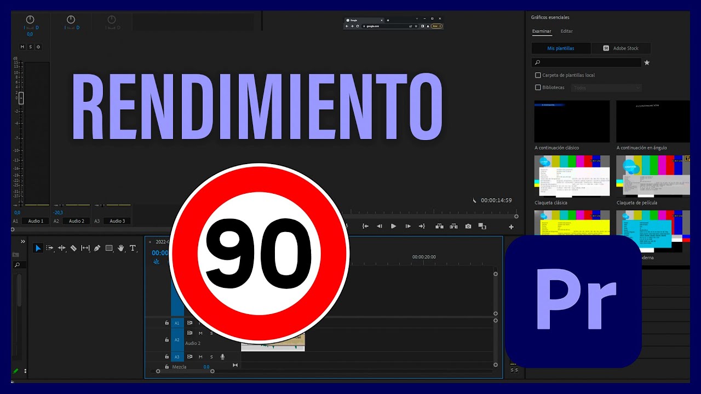Play the program monitor
Screen dimensions: 701x394
pos(393,226)
